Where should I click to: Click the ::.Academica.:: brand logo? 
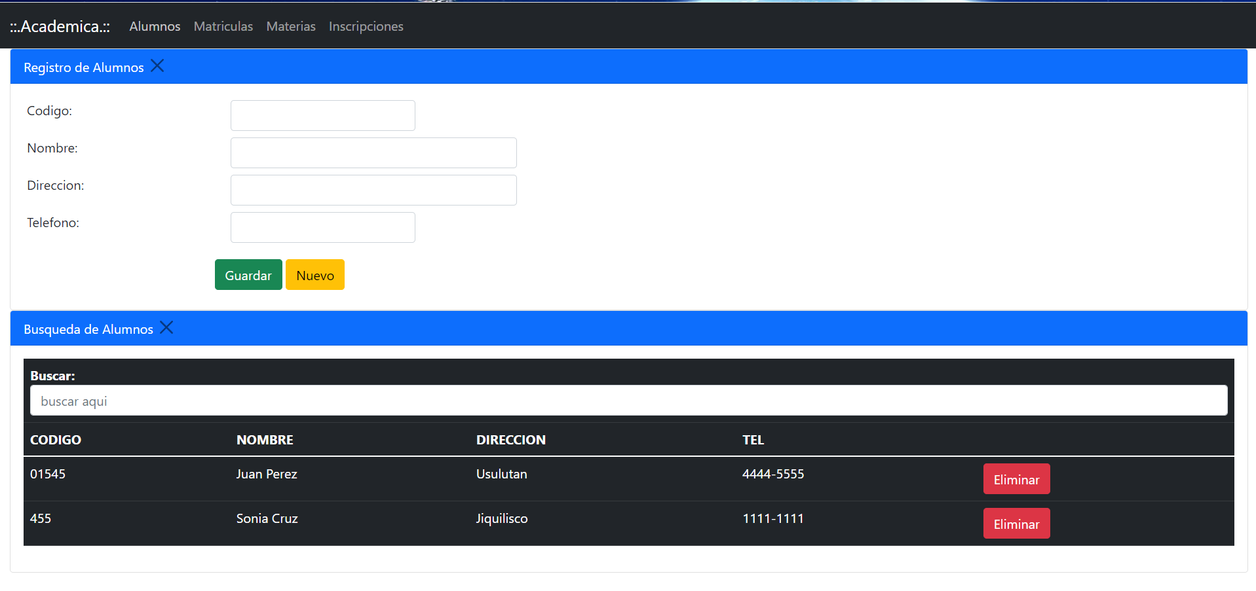click(x=60, y=26)
